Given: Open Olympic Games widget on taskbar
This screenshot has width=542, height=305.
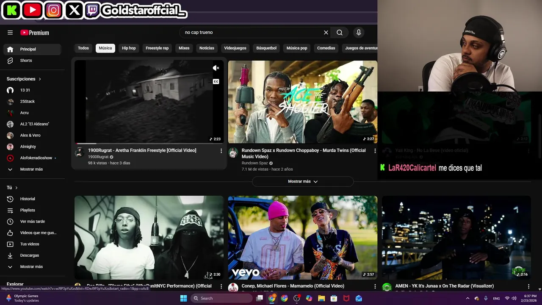Looking at the screenshot, I should point(22,298).
